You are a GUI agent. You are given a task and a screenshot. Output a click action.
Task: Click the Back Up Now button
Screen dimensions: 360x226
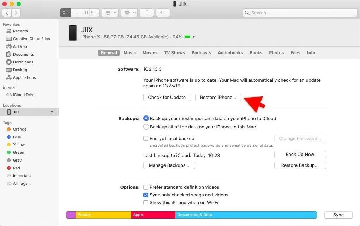[300, 154]
